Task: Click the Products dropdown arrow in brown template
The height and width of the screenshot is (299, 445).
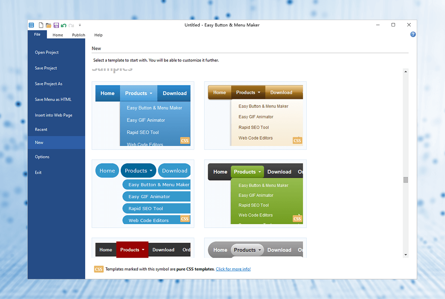Action: pyautogui.click(x=259, y=93)
